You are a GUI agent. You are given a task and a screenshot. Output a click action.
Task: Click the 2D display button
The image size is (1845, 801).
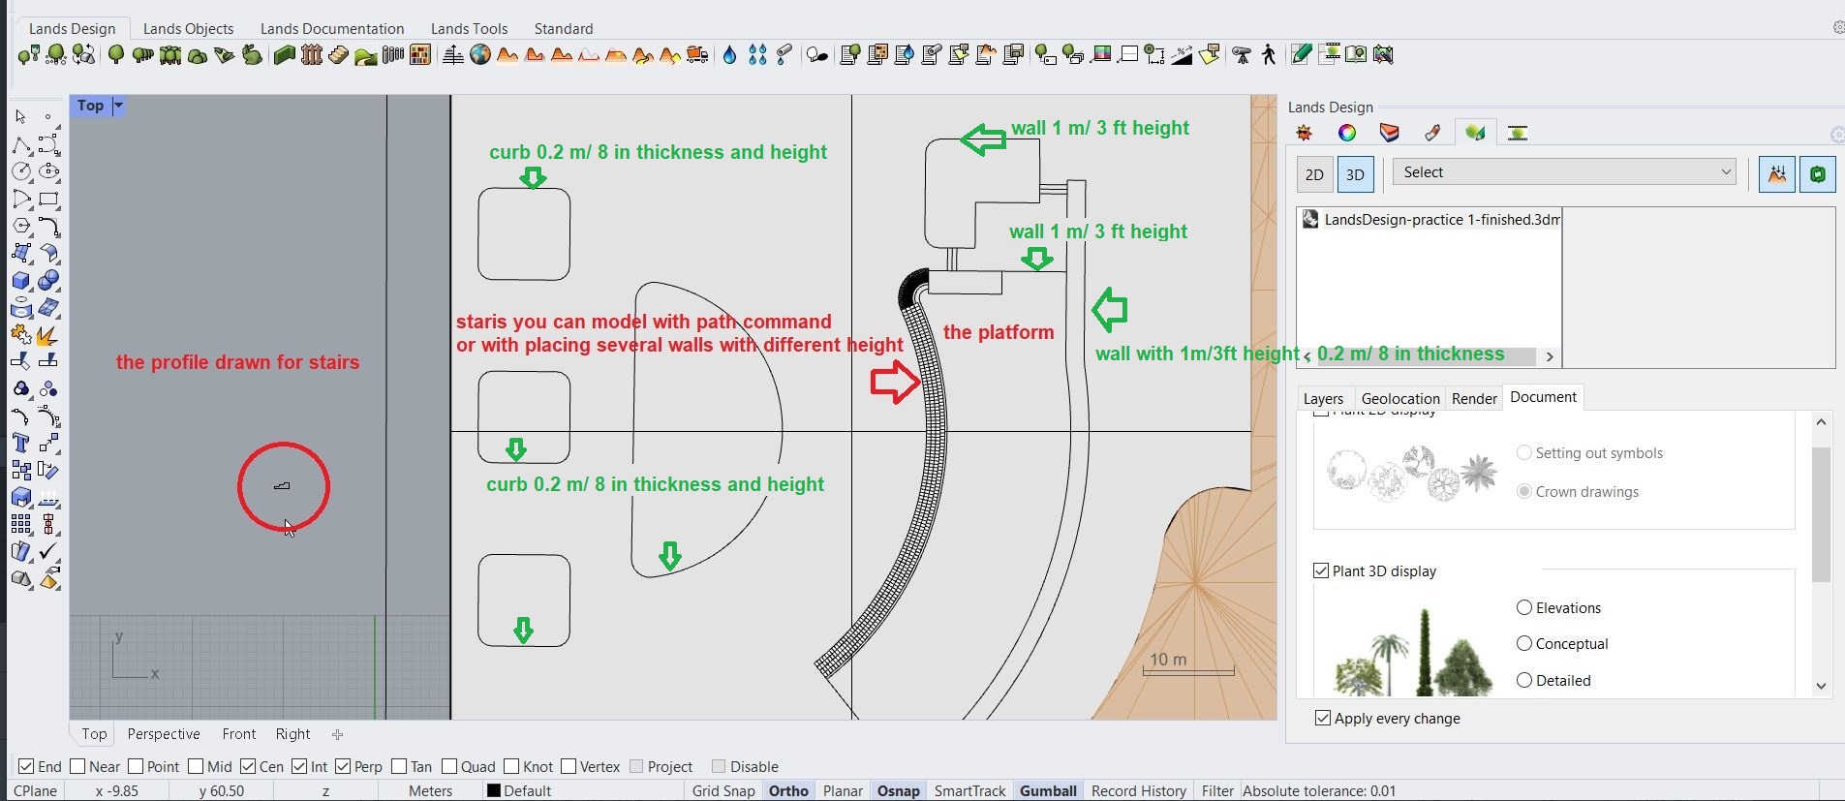tap(1314, 174)
